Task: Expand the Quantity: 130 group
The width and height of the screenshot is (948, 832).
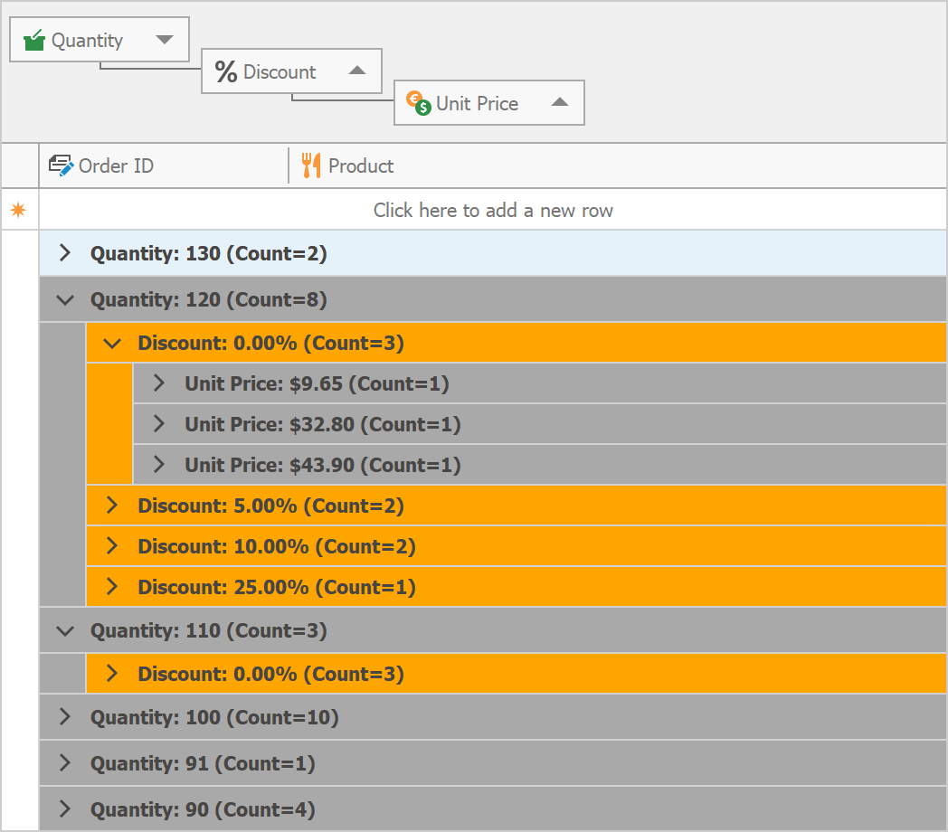Action: point(65,253)
